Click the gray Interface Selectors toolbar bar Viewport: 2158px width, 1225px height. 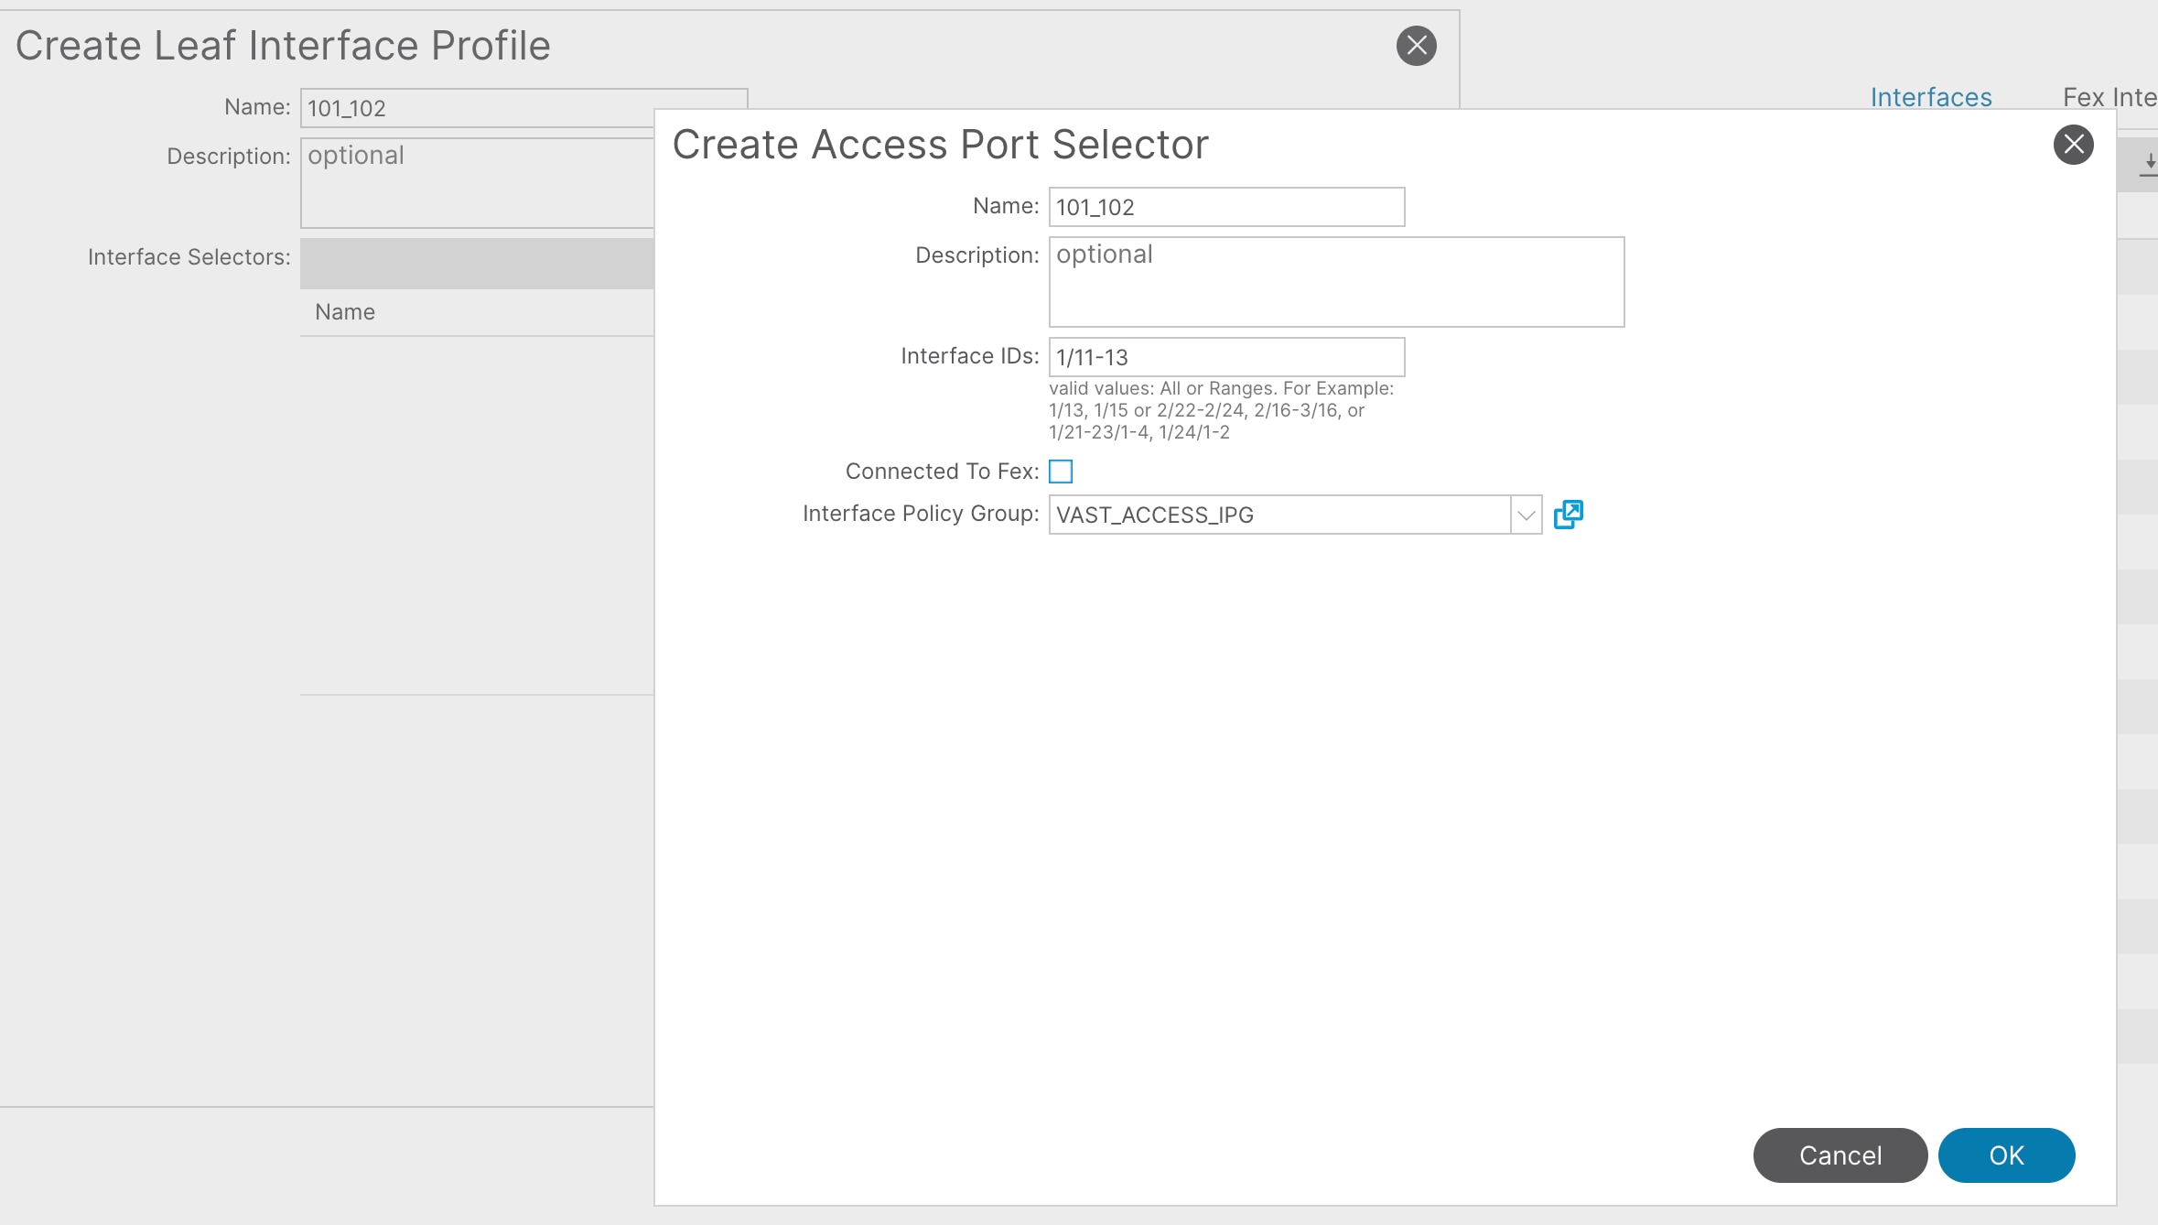(476, 264)
